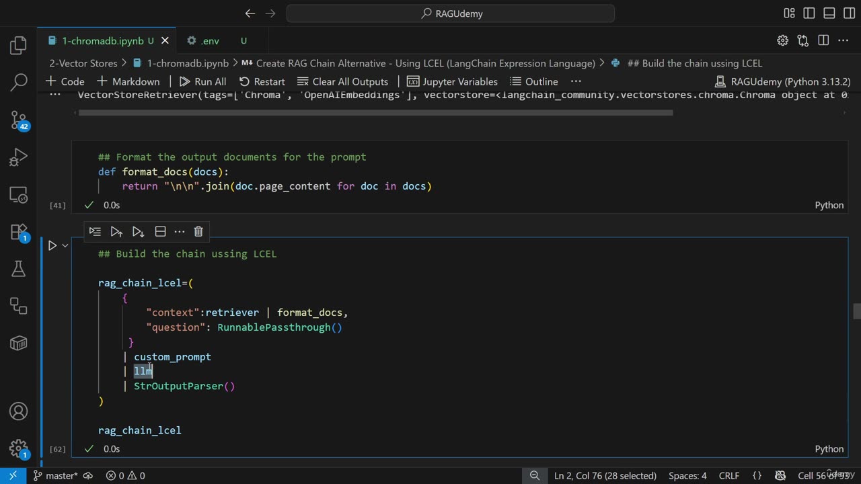Switch to the .env editor tab

[210, 41]
